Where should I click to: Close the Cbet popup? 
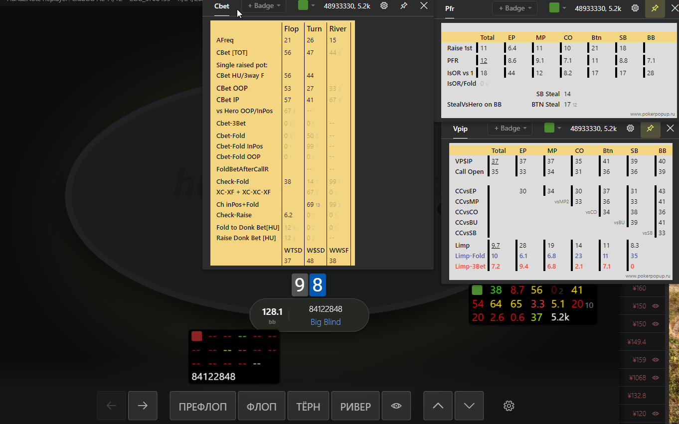tap(424, 6)
